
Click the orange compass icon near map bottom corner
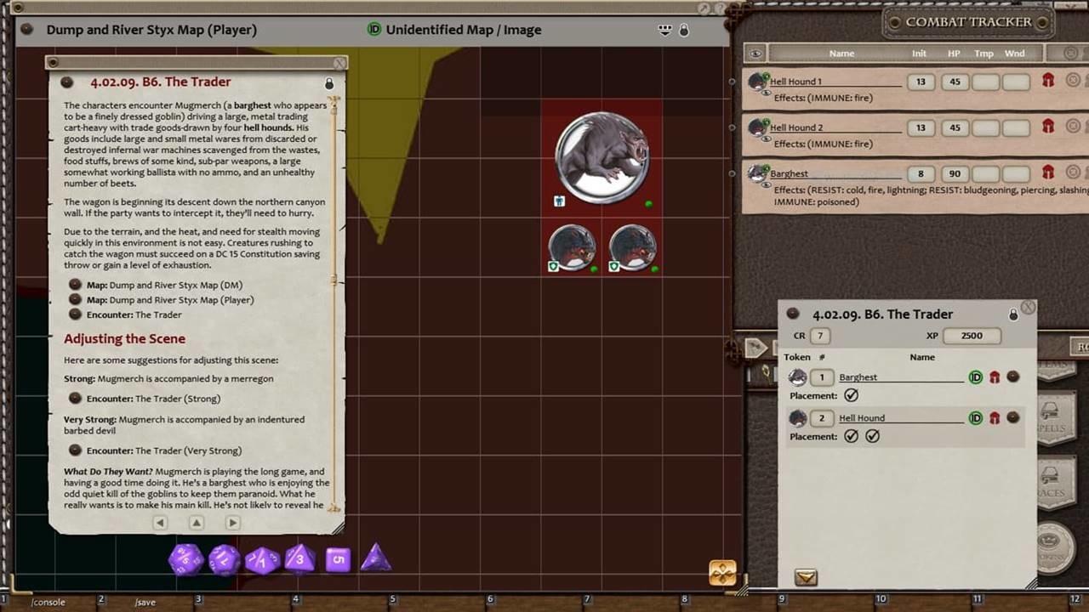point(721,574)
